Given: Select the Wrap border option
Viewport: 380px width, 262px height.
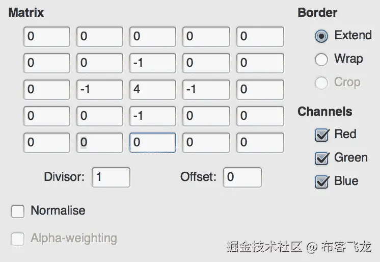Looking at the screenshot, I should [x=321, y=60].
